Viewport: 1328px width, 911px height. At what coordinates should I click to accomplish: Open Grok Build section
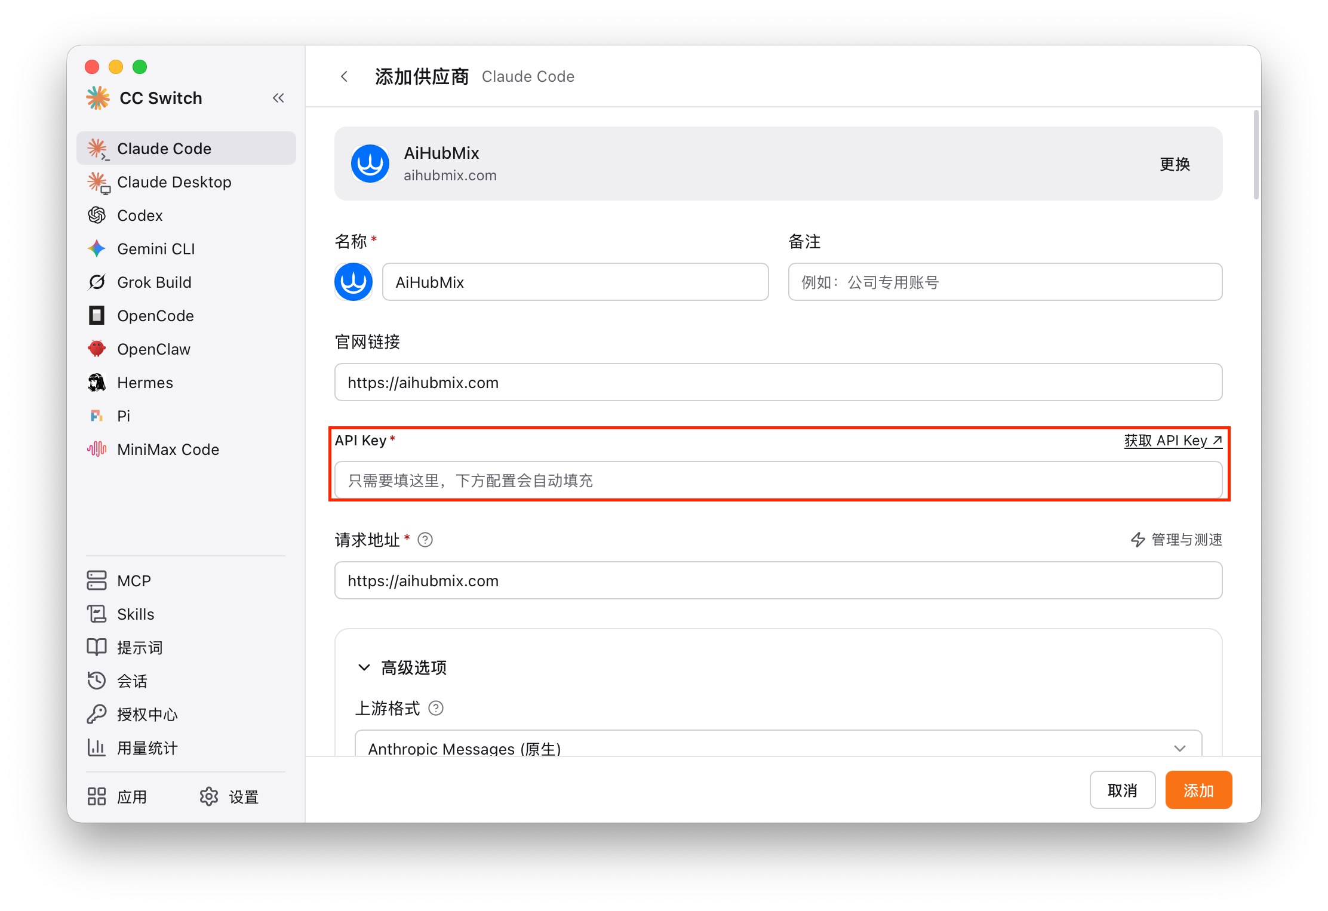tap(186, 282)
